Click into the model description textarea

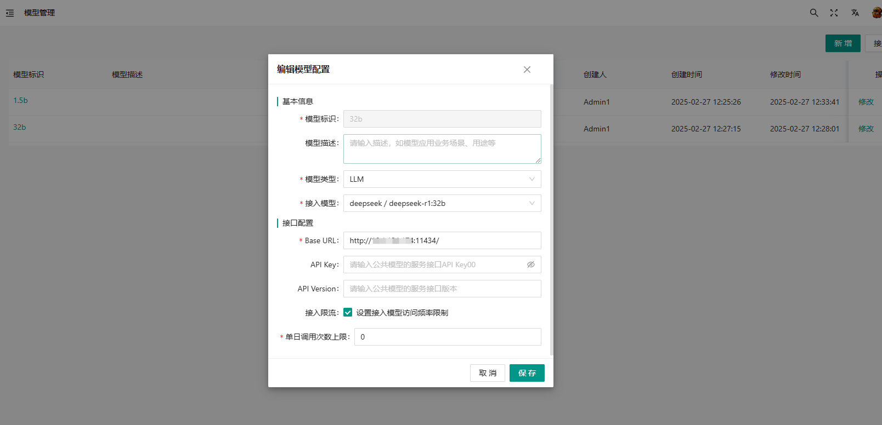pyautogui.click(x=442, y=149)
